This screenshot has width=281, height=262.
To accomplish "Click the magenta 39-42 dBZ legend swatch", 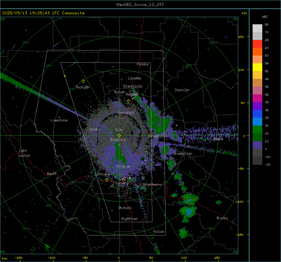I will [x=257, y=98].
